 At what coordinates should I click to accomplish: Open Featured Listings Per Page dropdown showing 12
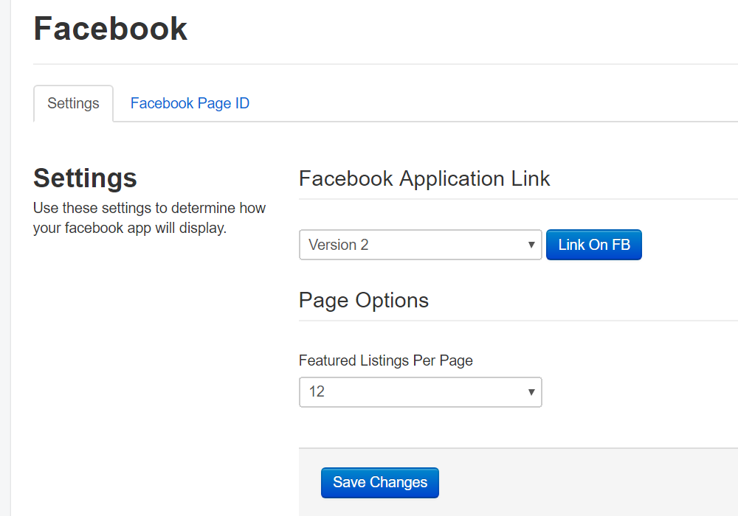click(421, 392)
